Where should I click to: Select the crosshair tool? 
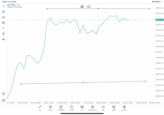point(4,6)
